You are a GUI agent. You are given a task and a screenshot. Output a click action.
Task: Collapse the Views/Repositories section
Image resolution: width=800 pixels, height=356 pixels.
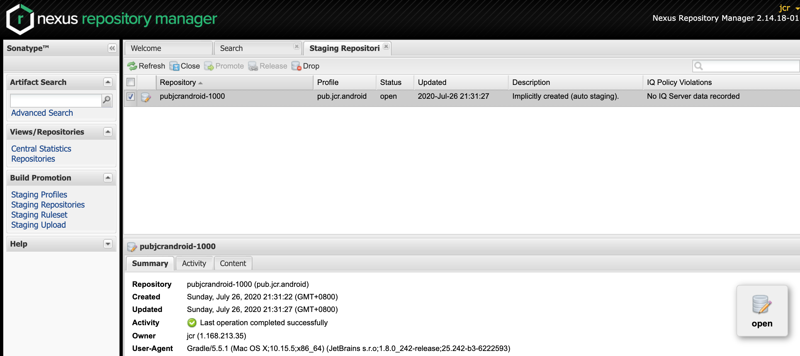pyautogui.click(x=108, y=132)
